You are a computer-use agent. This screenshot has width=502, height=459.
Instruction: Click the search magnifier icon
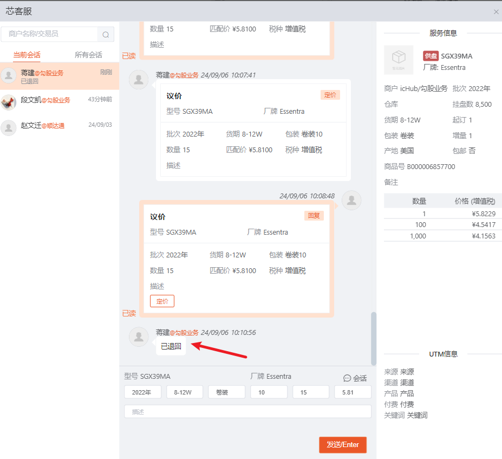pyautogui.click(x=106, y=35)
